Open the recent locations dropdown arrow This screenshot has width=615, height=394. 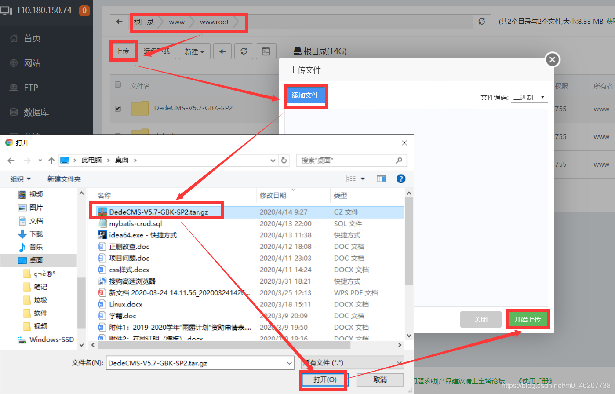click(x=40, y=161)
